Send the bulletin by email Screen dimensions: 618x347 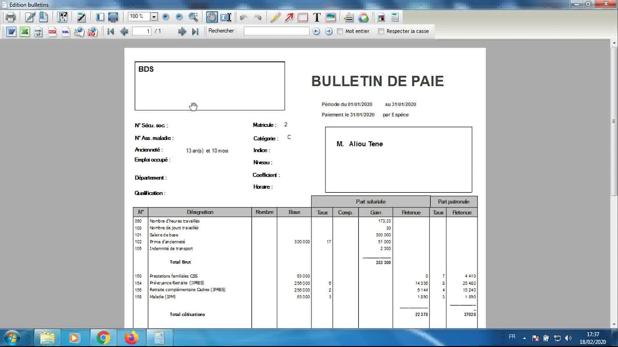(79, 32)
